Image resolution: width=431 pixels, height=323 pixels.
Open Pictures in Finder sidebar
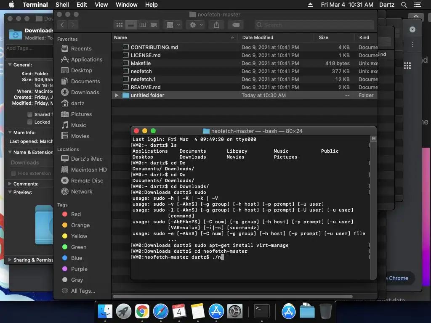[77, 114]
